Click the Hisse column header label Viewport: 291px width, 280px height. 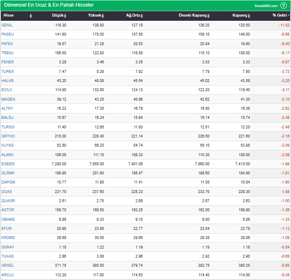point(9,15)
